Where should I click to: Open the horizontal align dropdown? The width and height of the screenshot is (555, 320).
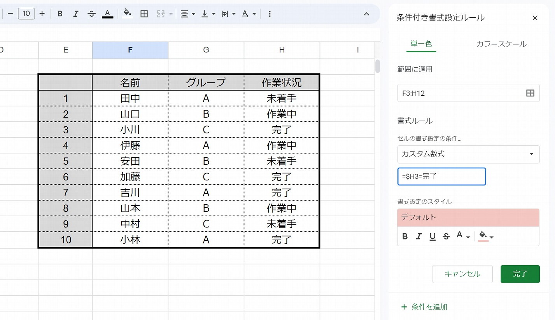[187, 14]
